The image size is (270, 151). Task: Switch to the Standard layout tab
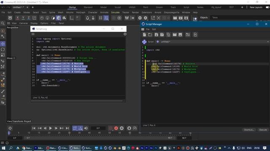coord(88,8)
